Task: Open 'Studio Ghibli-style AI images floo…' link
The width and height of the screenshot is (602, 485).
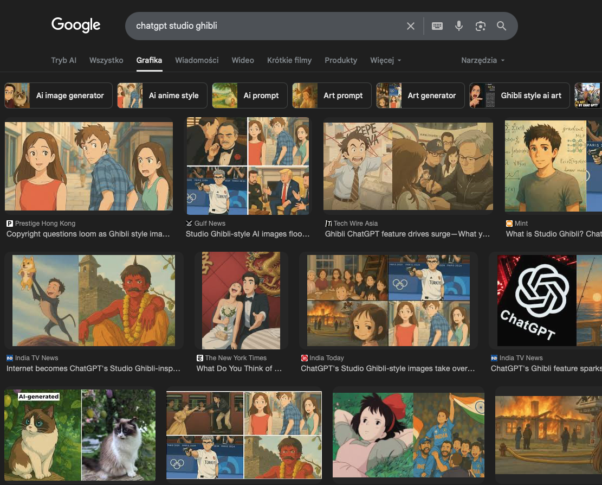Action: point(248,234)
